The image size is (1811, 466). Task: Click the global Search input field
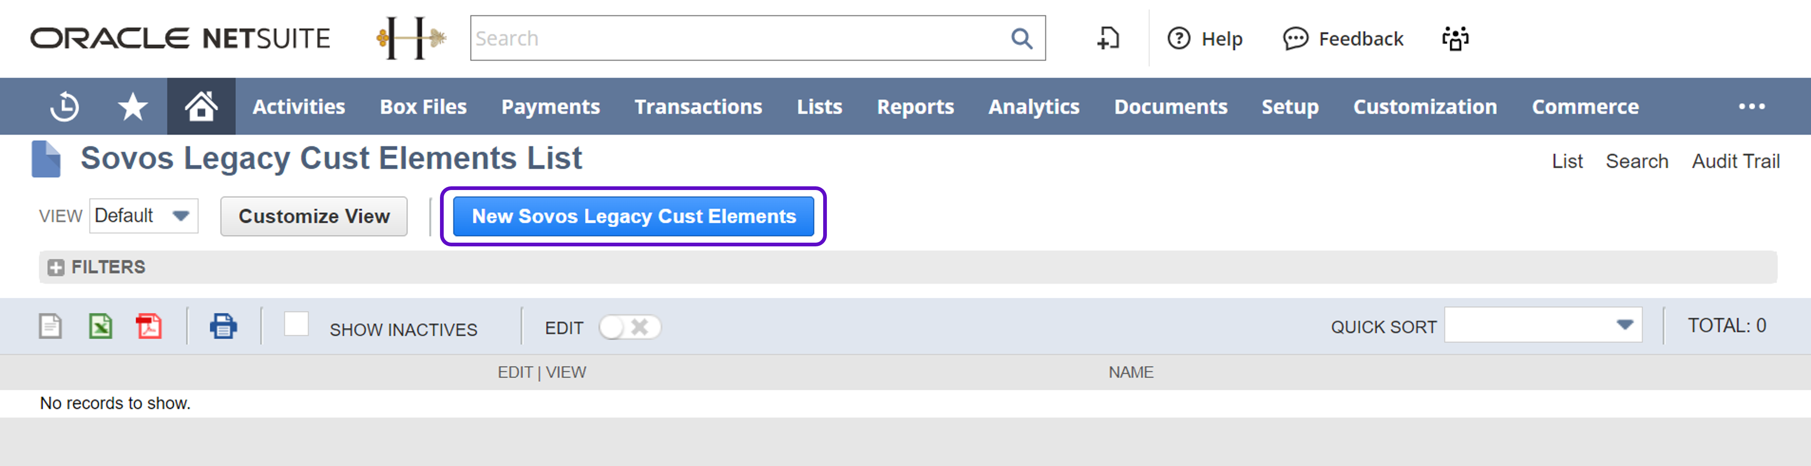tap(738, 39)
